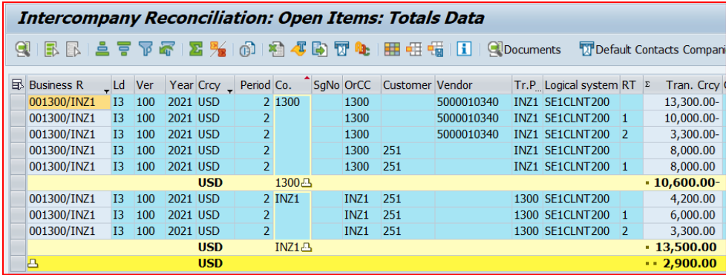Viewport: 726px width, 275px height.
Task: Open Change Layout colored grid icon
Action: point(392,49)
